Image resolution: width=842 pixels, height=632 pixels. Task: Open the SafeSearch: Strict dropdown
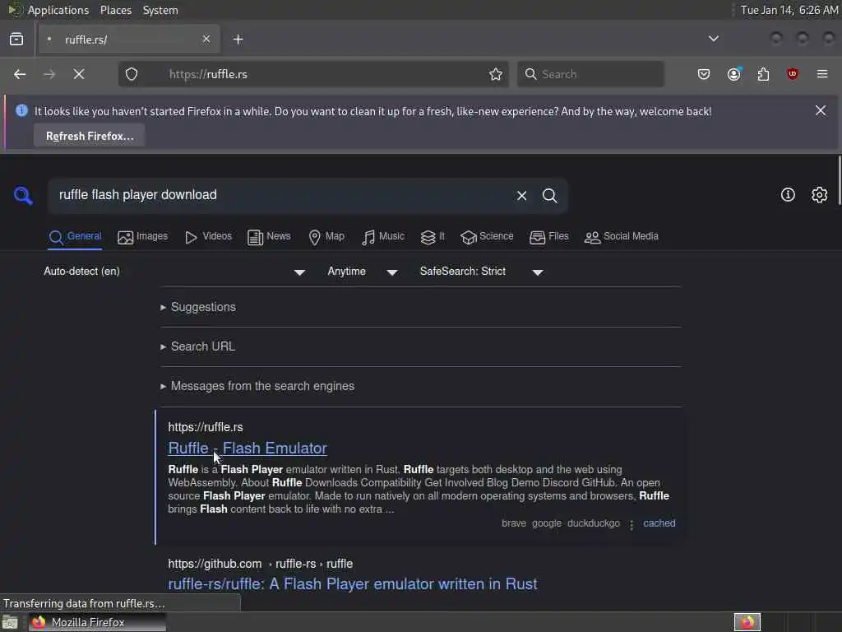click(482, 272)
